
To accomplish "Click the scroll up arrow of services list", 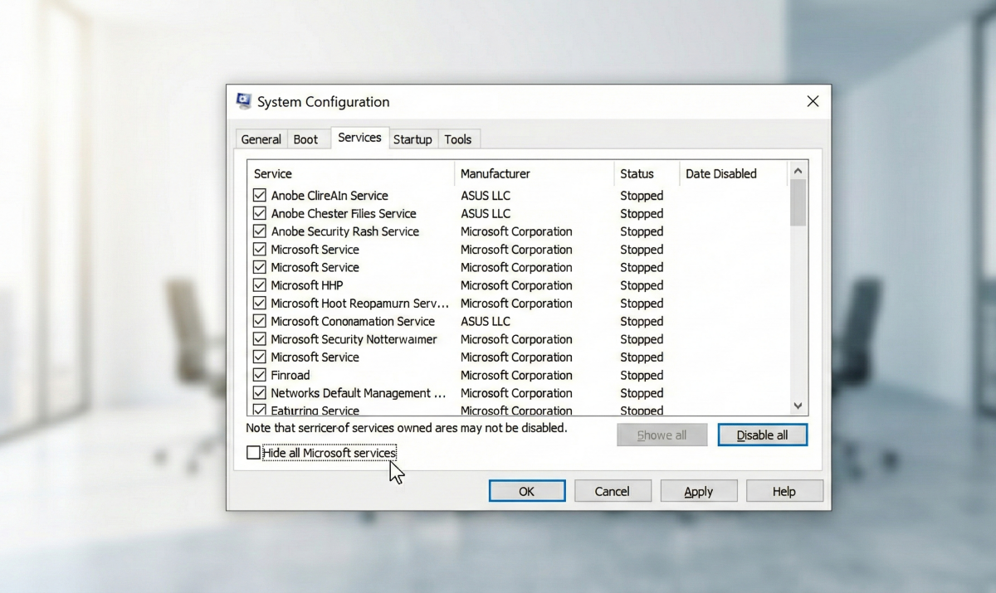I will pos(798,171).
